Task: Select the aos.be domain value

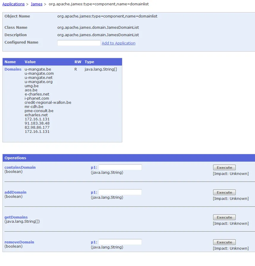Action: 31,90
